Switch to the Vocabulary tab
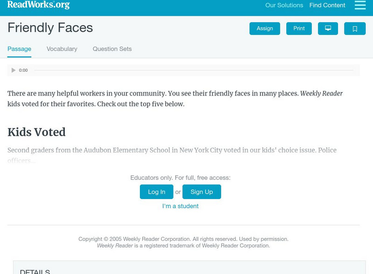This screenshot has width=373, height=274. click(62, 48)
